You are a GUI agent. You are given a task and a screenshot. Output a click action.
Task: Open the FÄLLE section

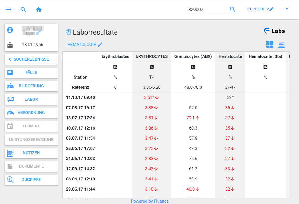[x=31, y=72]
